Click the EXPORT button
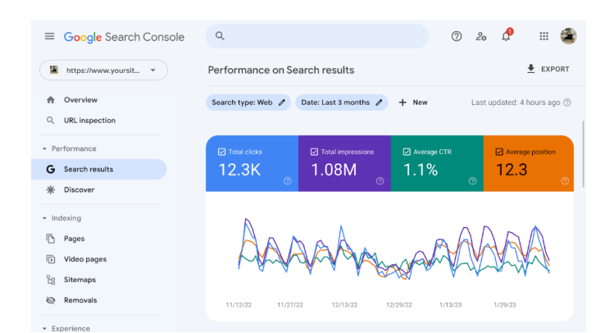This screenshot has width=596, height=333. [x=548, y=69]
